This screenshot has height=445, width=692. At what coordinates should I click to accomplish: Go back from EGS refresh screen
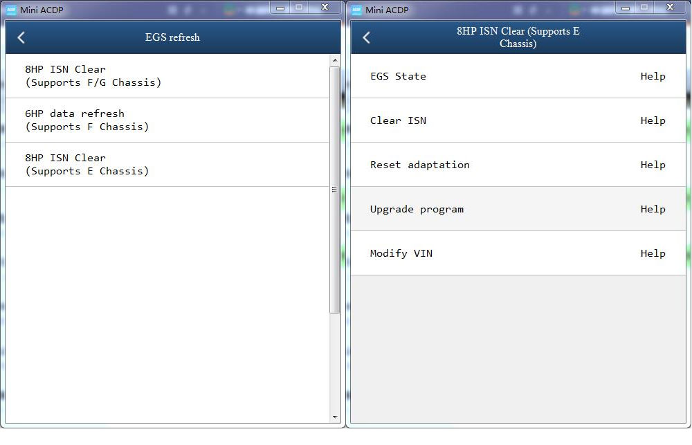(21, 37)
